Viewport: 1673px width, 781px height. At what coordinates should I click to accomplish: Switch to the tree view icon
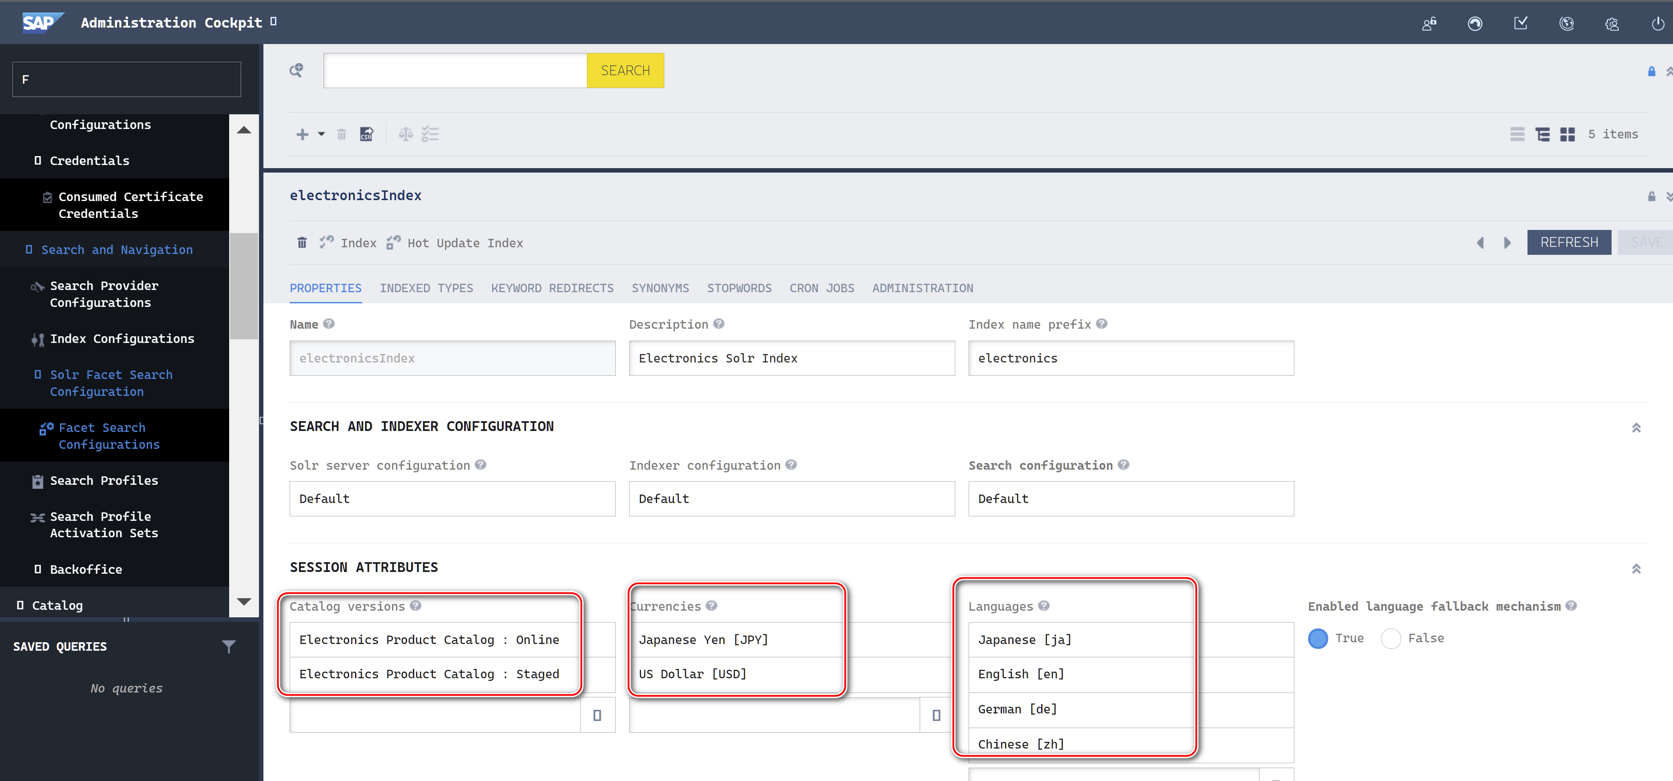pyautogui.click(x=1542, y=134)
